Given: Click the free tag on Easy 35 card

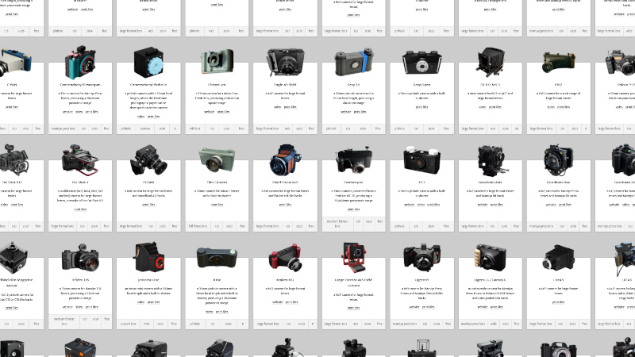Looking at the screenshot, I should [x=379, y=128].
